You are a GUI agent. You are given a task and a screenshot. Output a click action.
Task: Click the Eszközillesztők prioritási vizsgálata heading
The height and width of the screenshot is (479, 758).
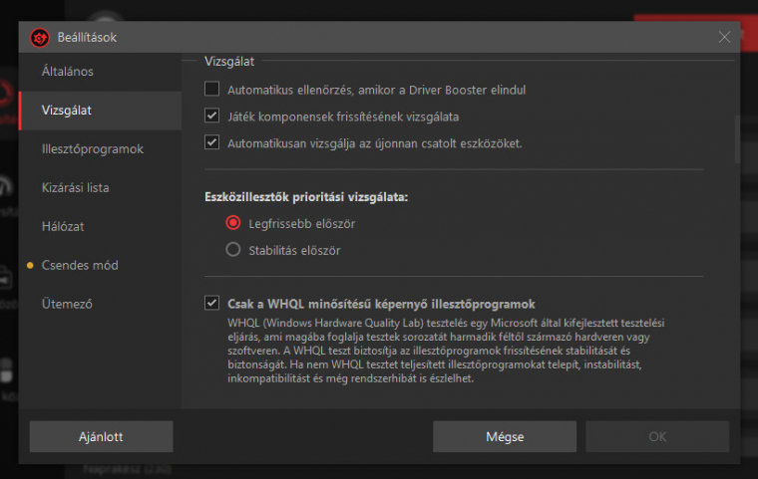pyautogui.click(x=306, y=197)
